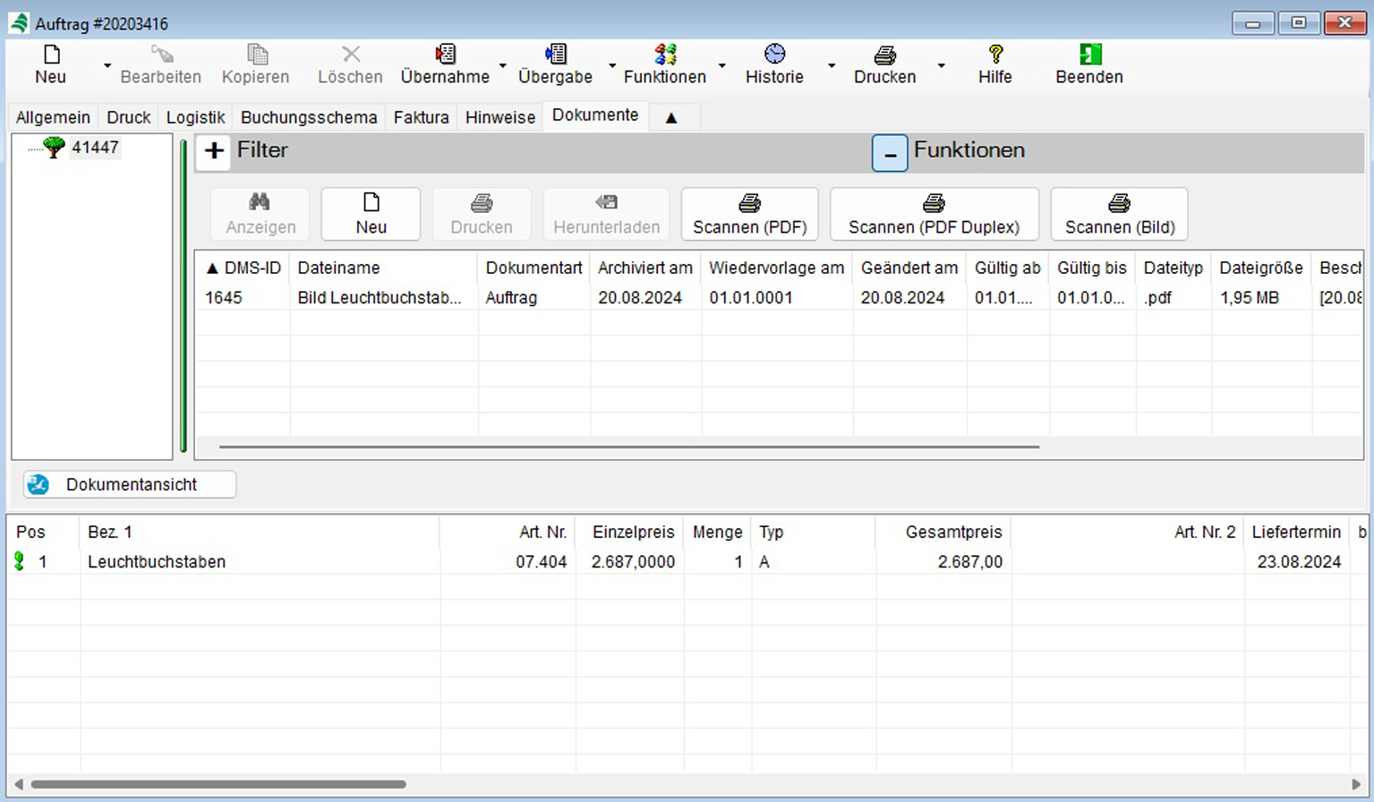Switch to the Buchungsschema tab

[x=309, y=117]
